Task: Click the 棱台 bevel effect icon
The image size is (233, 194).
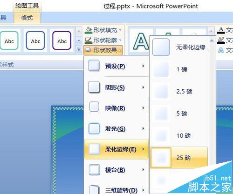Action: pyautogui.click(x=94, y=170)
